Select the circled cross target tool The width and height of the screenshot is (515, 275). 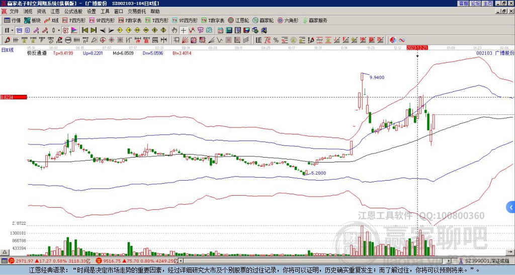[x=103, y=40]
